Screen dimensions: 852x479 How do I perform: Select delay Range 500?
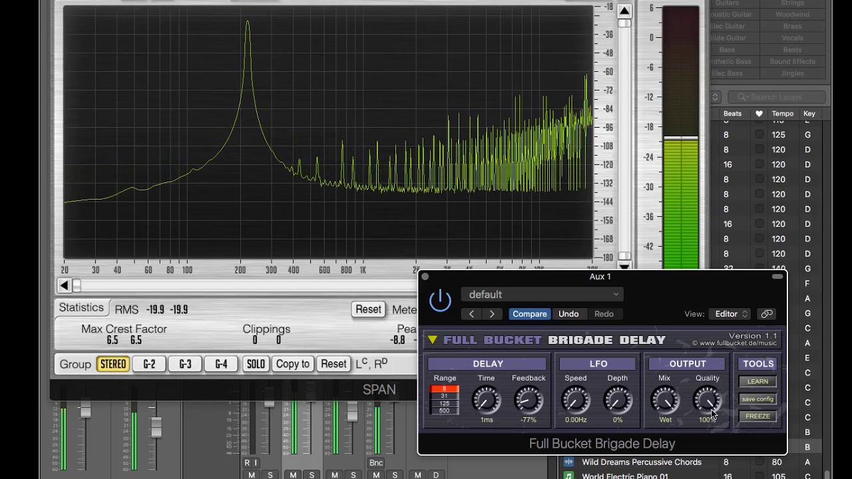click(x=445, y=410)
